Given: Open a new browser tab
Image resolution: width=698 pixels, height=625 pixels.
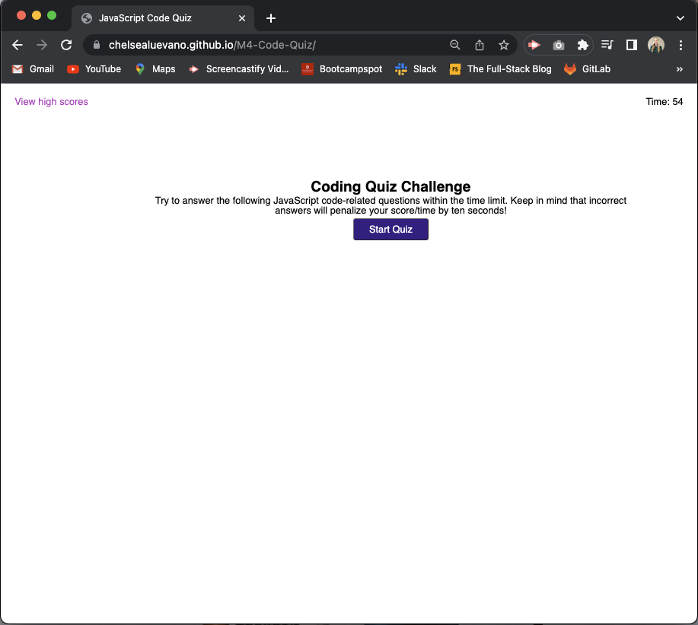Looking at the screenshot, I should [270, 17].
